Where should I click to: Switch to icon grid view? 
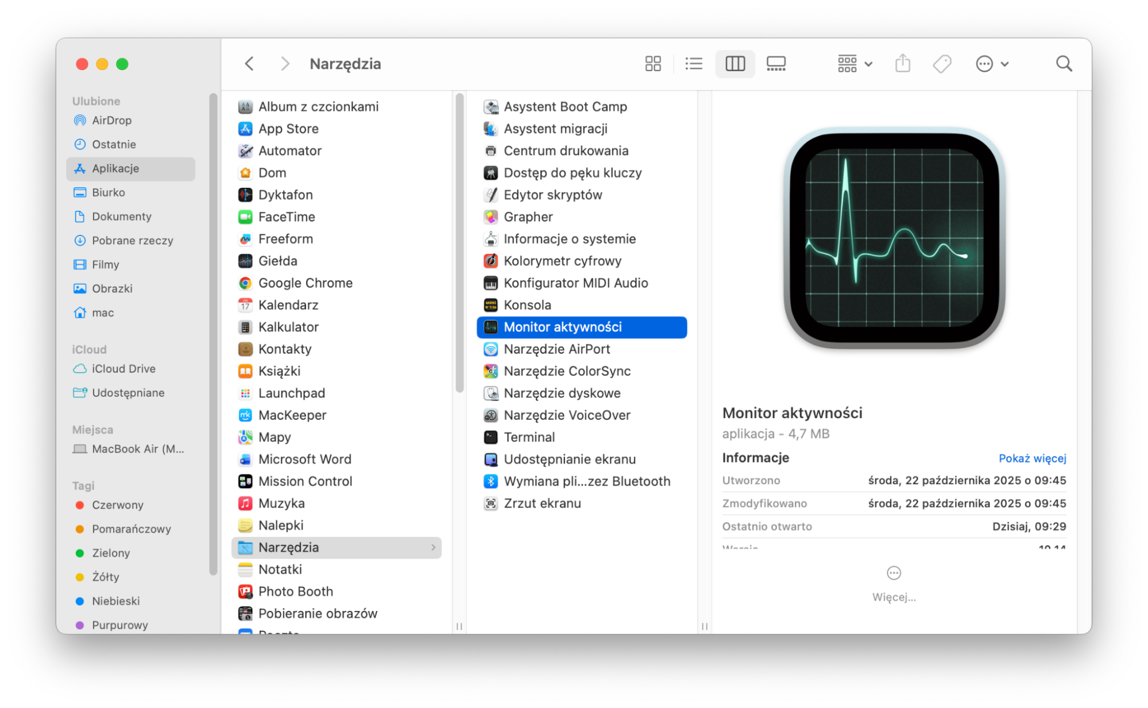click(x=653, y=64)
